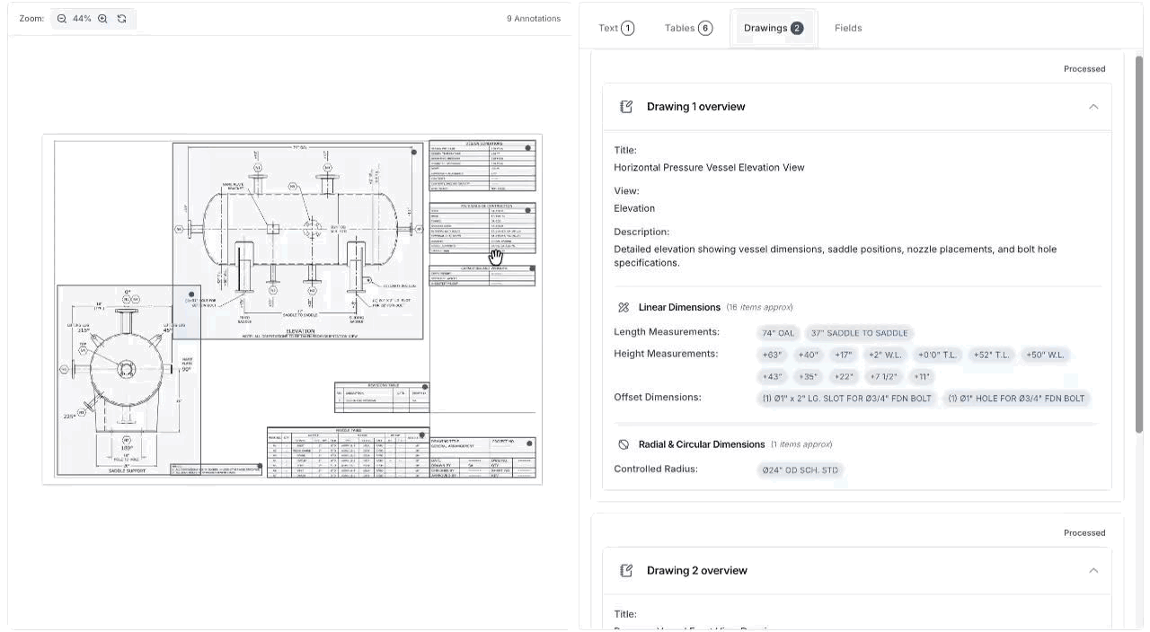Click the design conditions table annotation
Viewport: 1150px width, 632px height.
coord(482,166)
